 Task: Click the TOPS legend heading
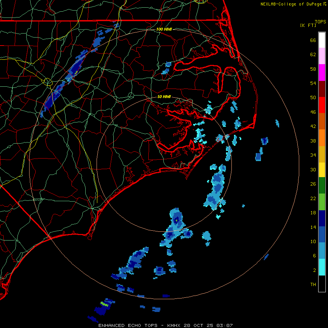[x=320, y=22]
